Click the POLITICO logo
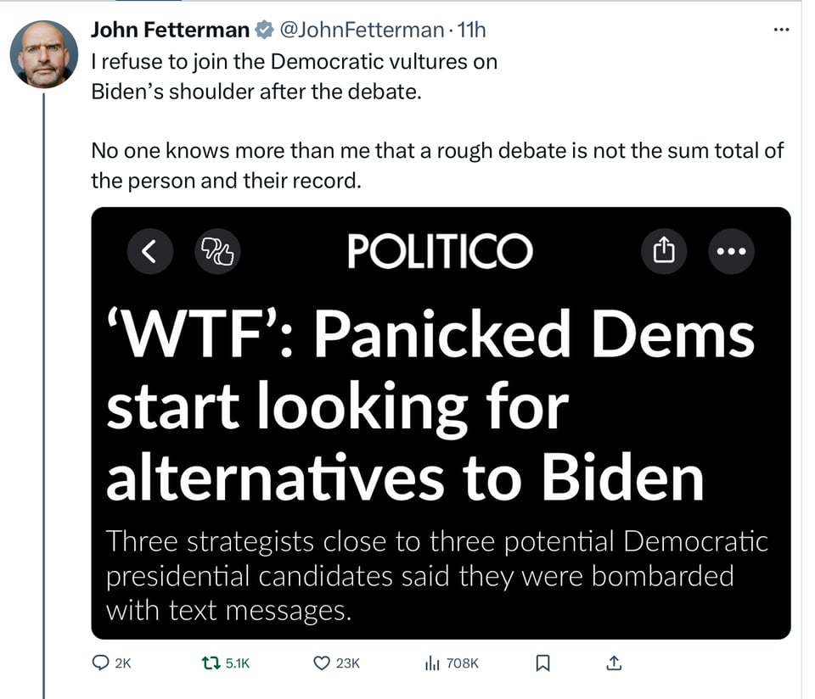815x699 pixels. (x=439, y=251)
